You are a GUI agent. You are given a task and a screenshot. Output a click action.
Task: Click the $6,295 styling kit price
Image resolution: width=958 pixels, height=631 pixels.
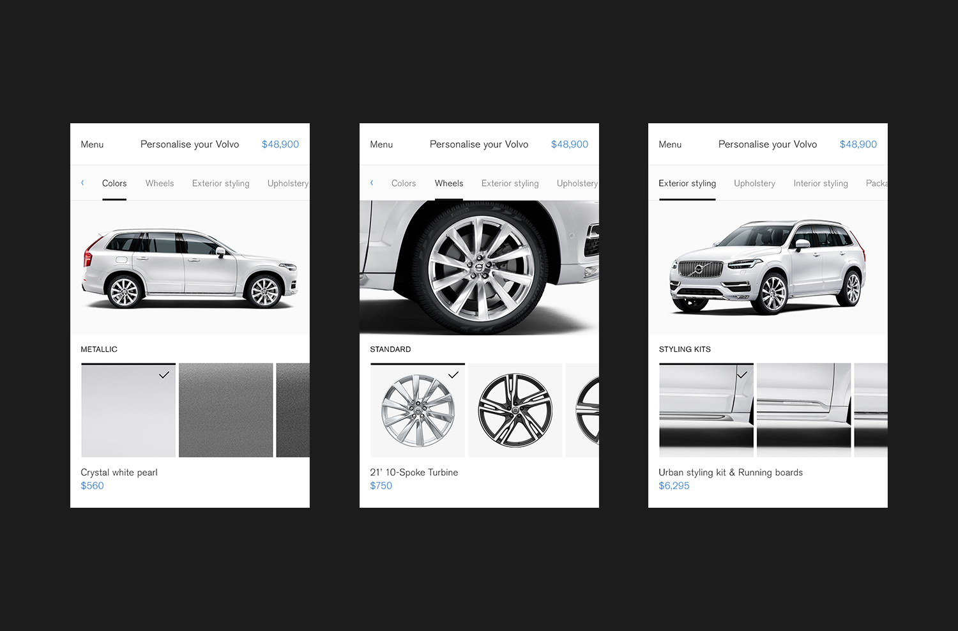click(674, 486)
